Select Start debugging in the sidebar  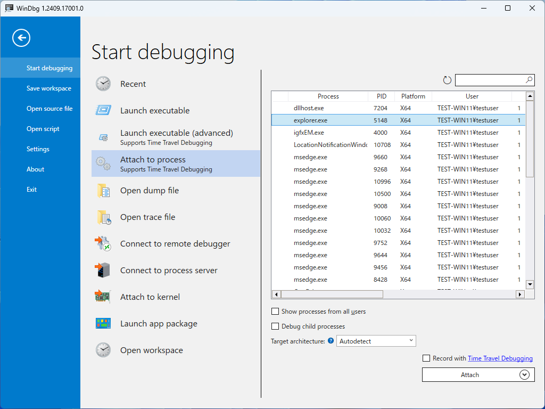click(40, 68)
